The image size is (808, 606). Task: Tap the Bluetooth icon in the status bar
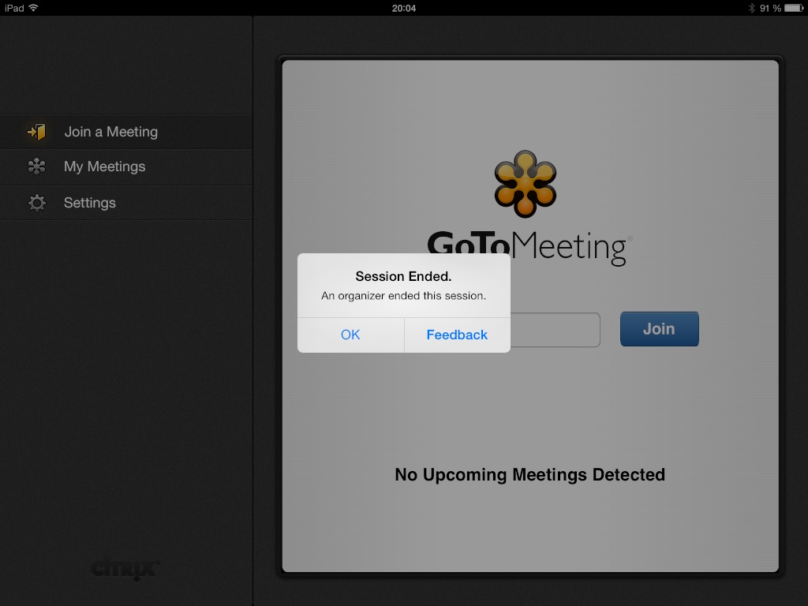click(x=751, y=8)
